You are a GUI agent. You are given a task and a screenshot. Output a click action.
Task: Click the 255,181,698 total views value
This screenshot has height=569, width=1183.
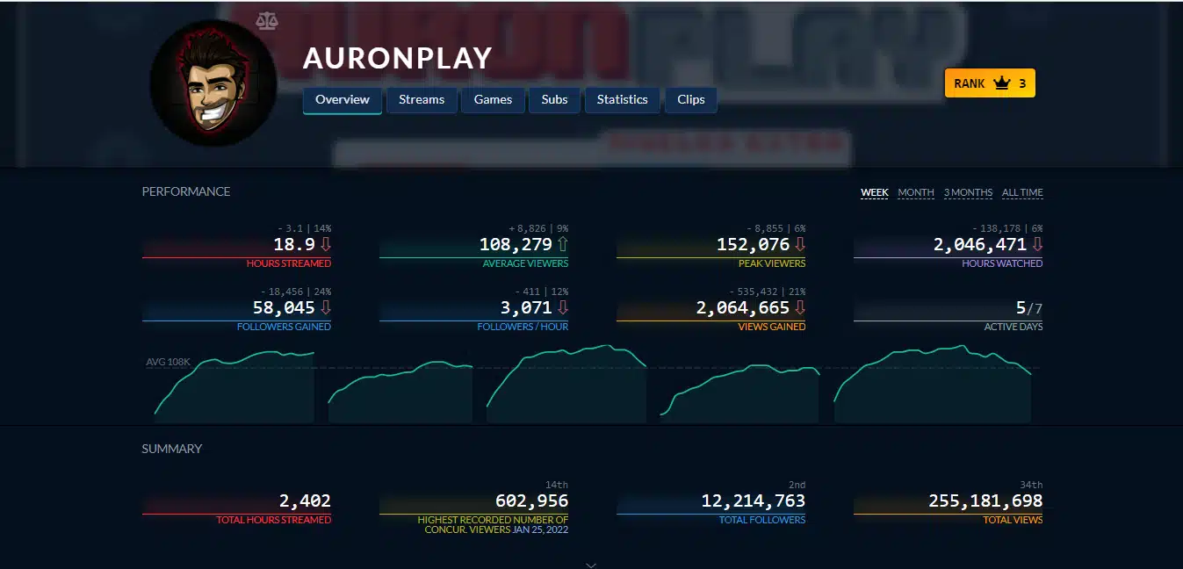[985, 501]
